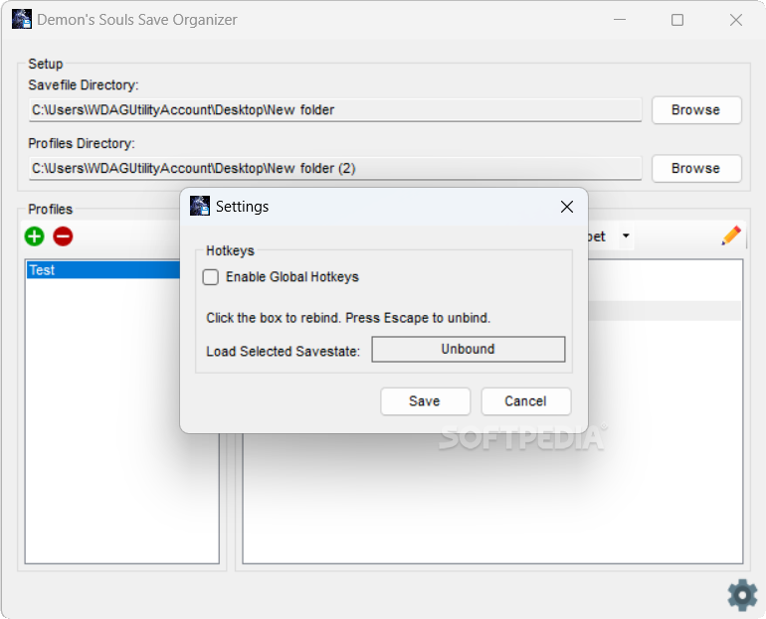766x619 pixels.
Task: Save the hotkey settings
Action: click(425, 401)
